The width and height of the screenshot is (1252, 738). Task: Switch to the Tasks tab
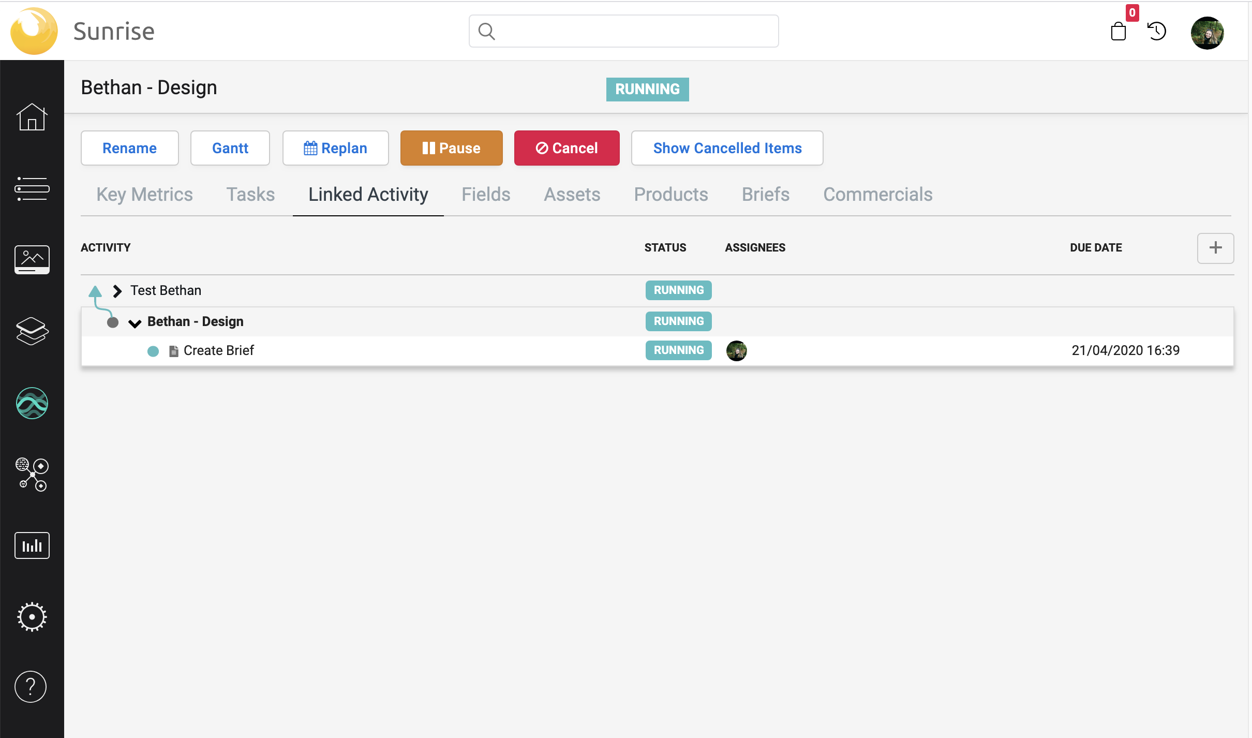coord(250,195)
